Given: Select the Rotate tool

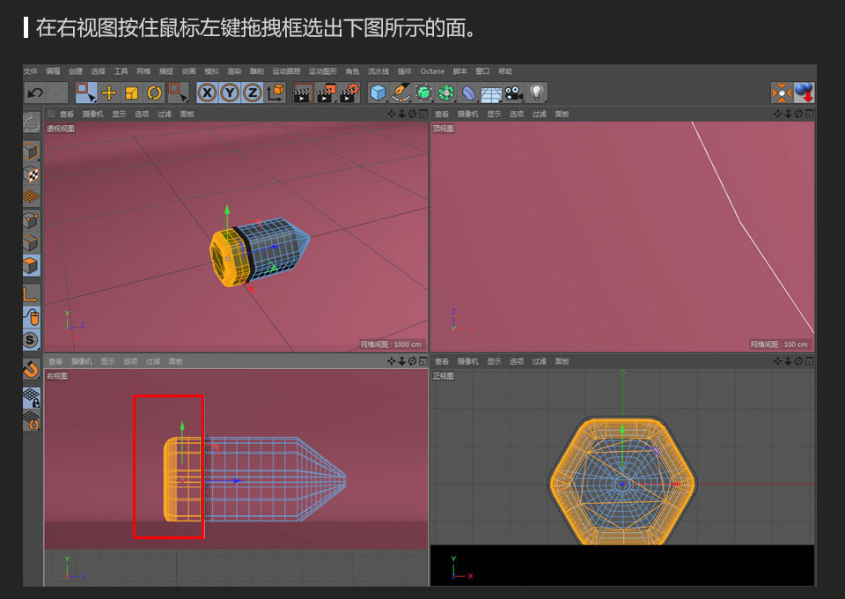Looking at the screenshot, I should [154, 92].
